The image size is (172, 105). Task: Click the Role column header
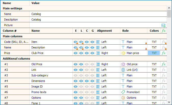tap(125, 31)
